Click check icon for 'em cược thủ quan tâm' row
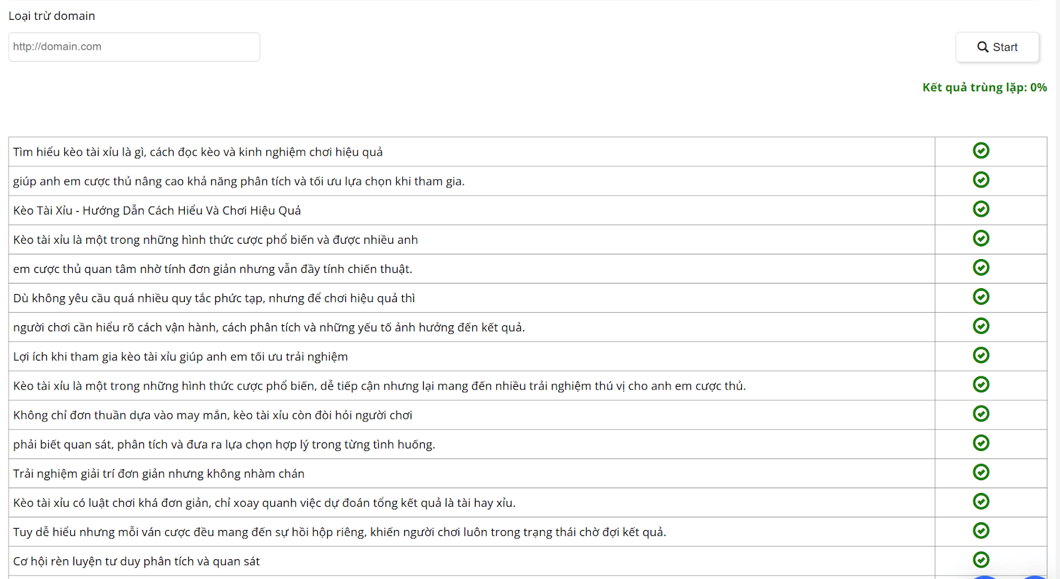 click(x=981, y=268)
